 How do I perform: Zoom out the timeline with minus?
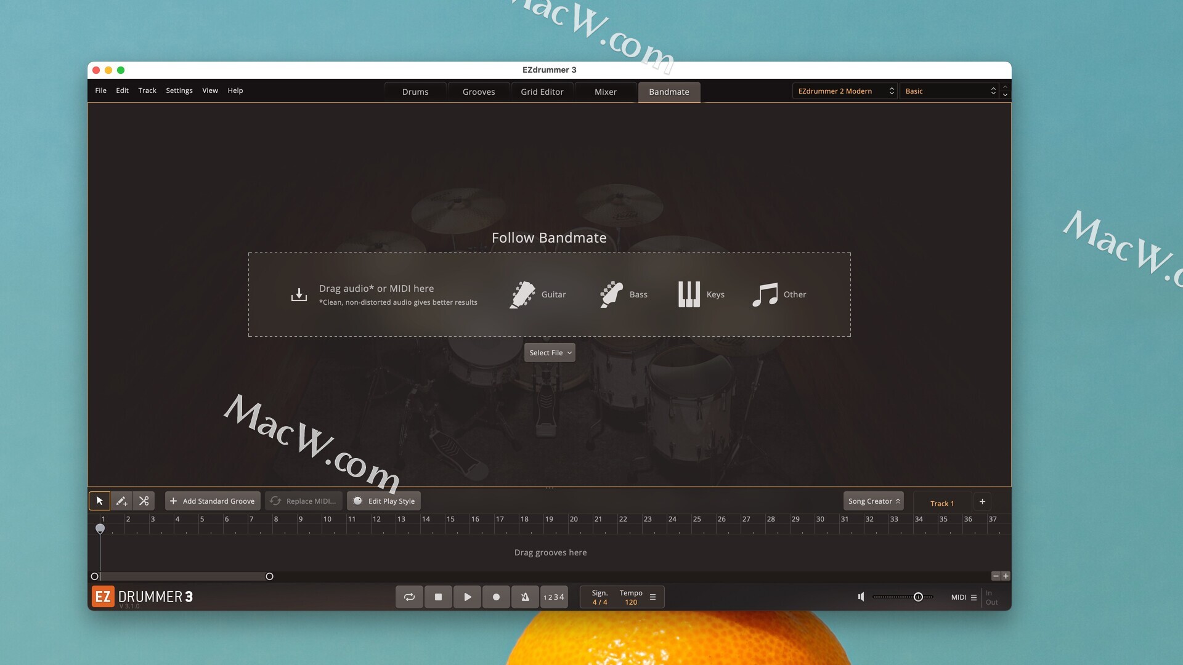coord(996,576)
